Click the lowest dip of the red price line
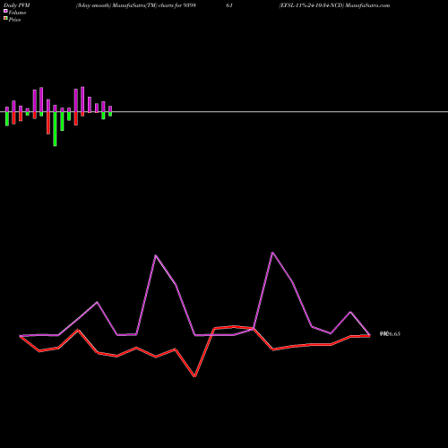The height and width of the screenshot is (448, 448). tap(194, 376)
